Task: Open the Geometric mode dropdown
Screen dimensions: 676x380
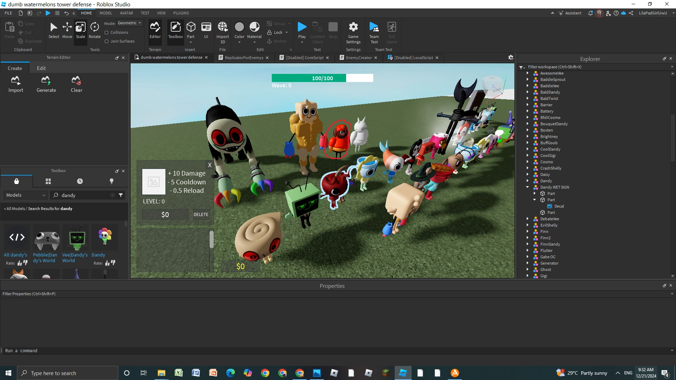Action: 130,23
